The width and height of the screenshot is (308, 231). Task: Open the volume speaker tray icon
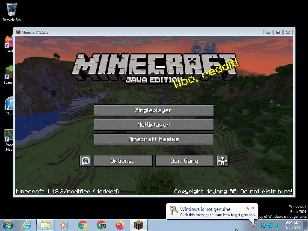[x=278, y=225]
